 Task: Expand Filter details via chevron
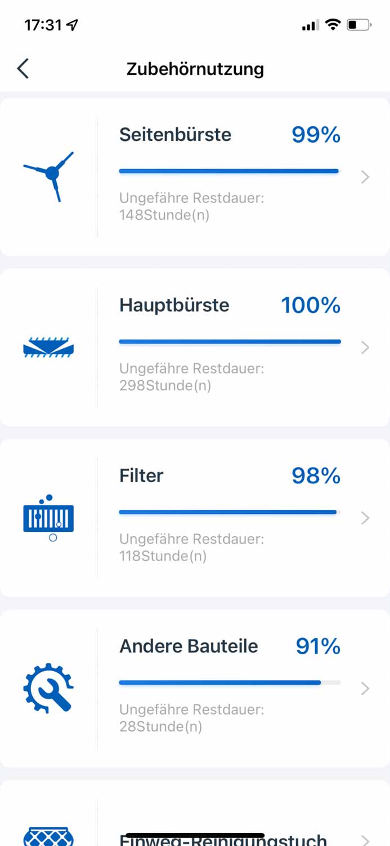pyautogui.click(x=365, y=518)
